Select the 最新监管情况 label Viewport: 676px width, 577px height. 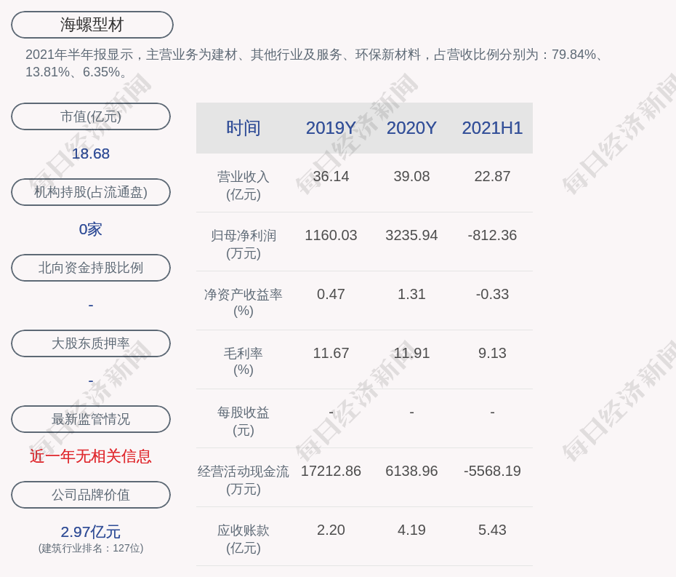coord(91,419)
